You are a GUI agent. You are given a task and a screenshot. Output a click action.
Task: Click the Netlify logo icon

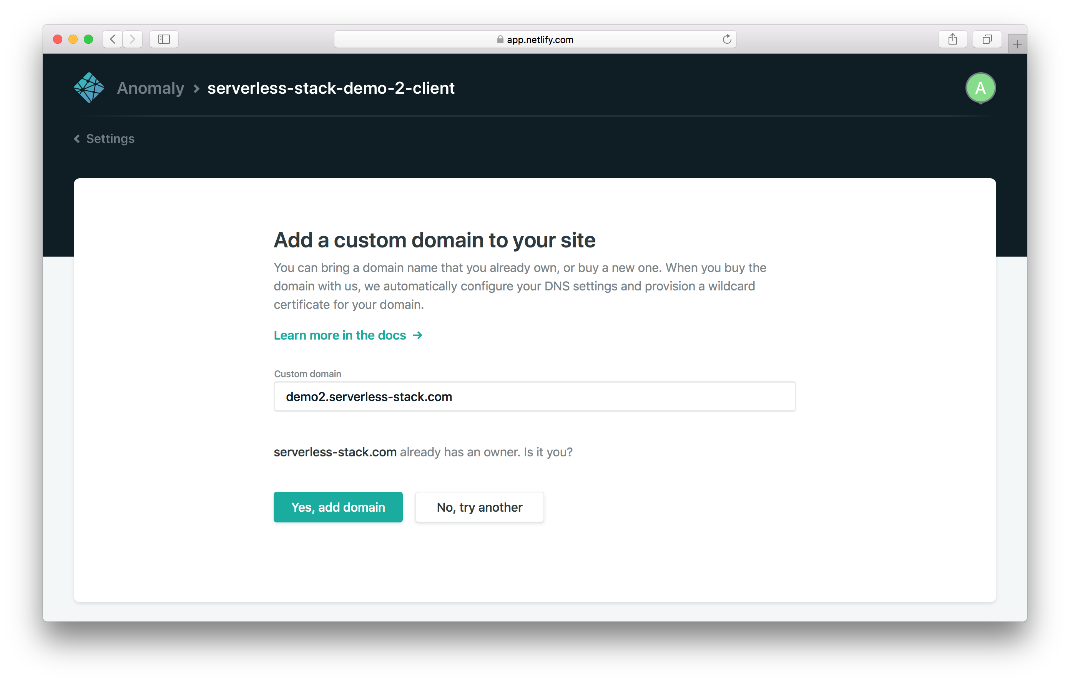coord(89,88)
